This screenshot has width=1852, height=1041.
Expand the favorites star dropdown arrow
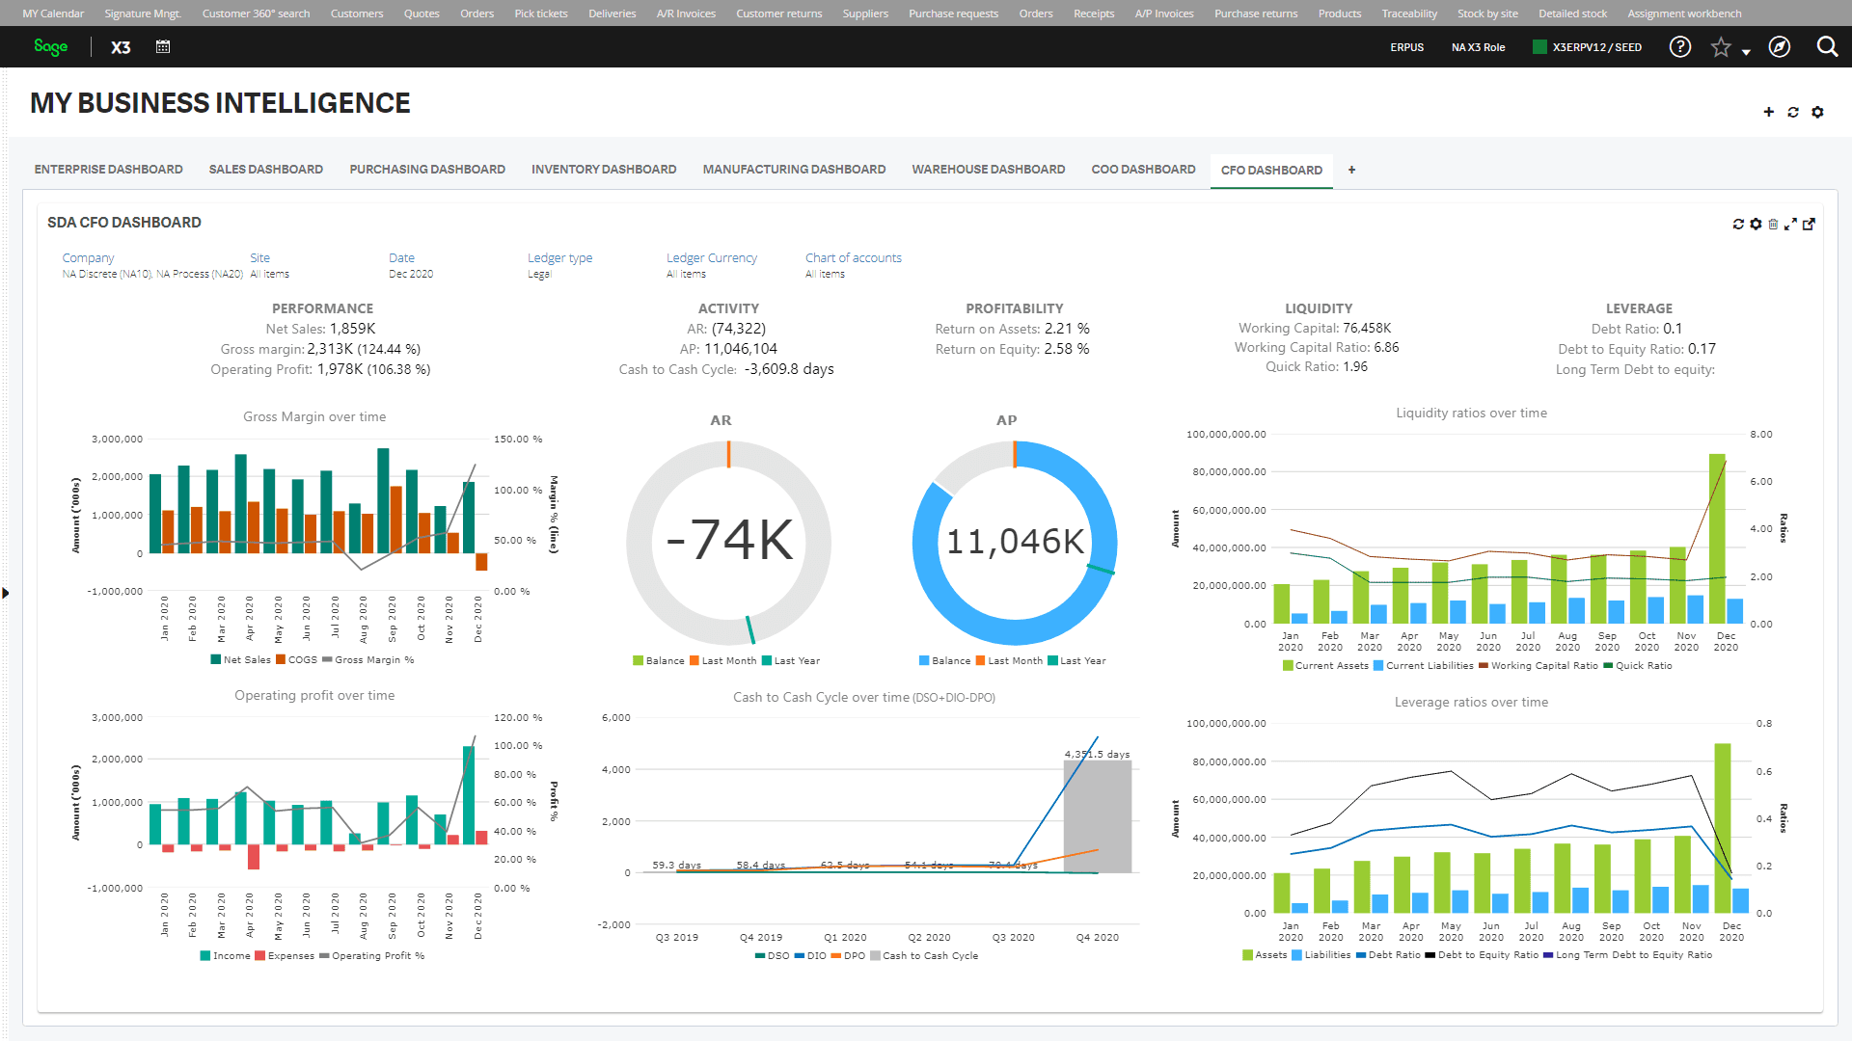pyautogui.click(x=1746, y=52)
